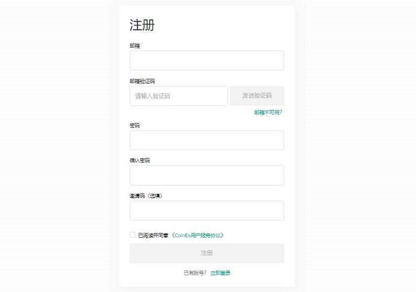
Task: Click the 邮箱验证码 field label
Action: (x=142, y=81)
